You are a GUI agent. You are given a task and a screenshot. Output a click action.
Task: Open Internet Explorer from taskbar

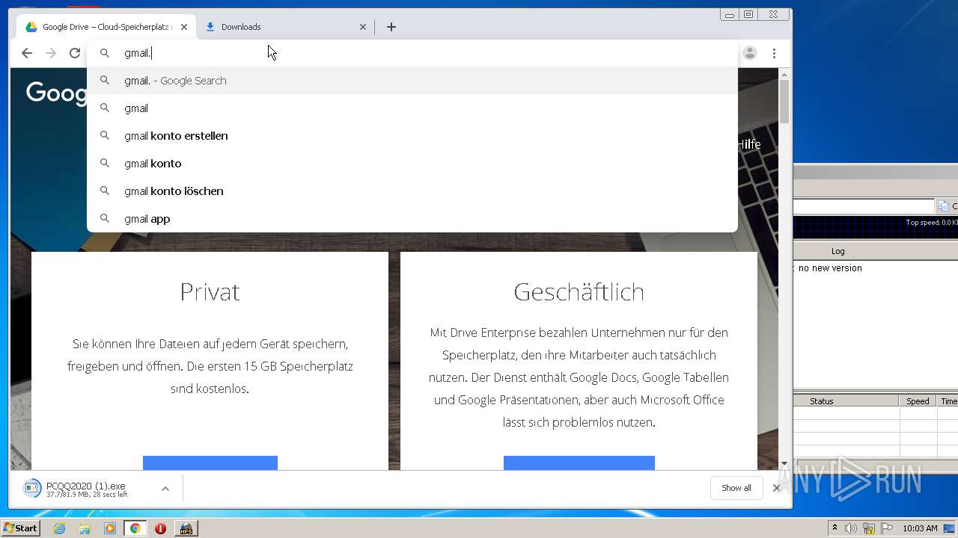(60, 528)
